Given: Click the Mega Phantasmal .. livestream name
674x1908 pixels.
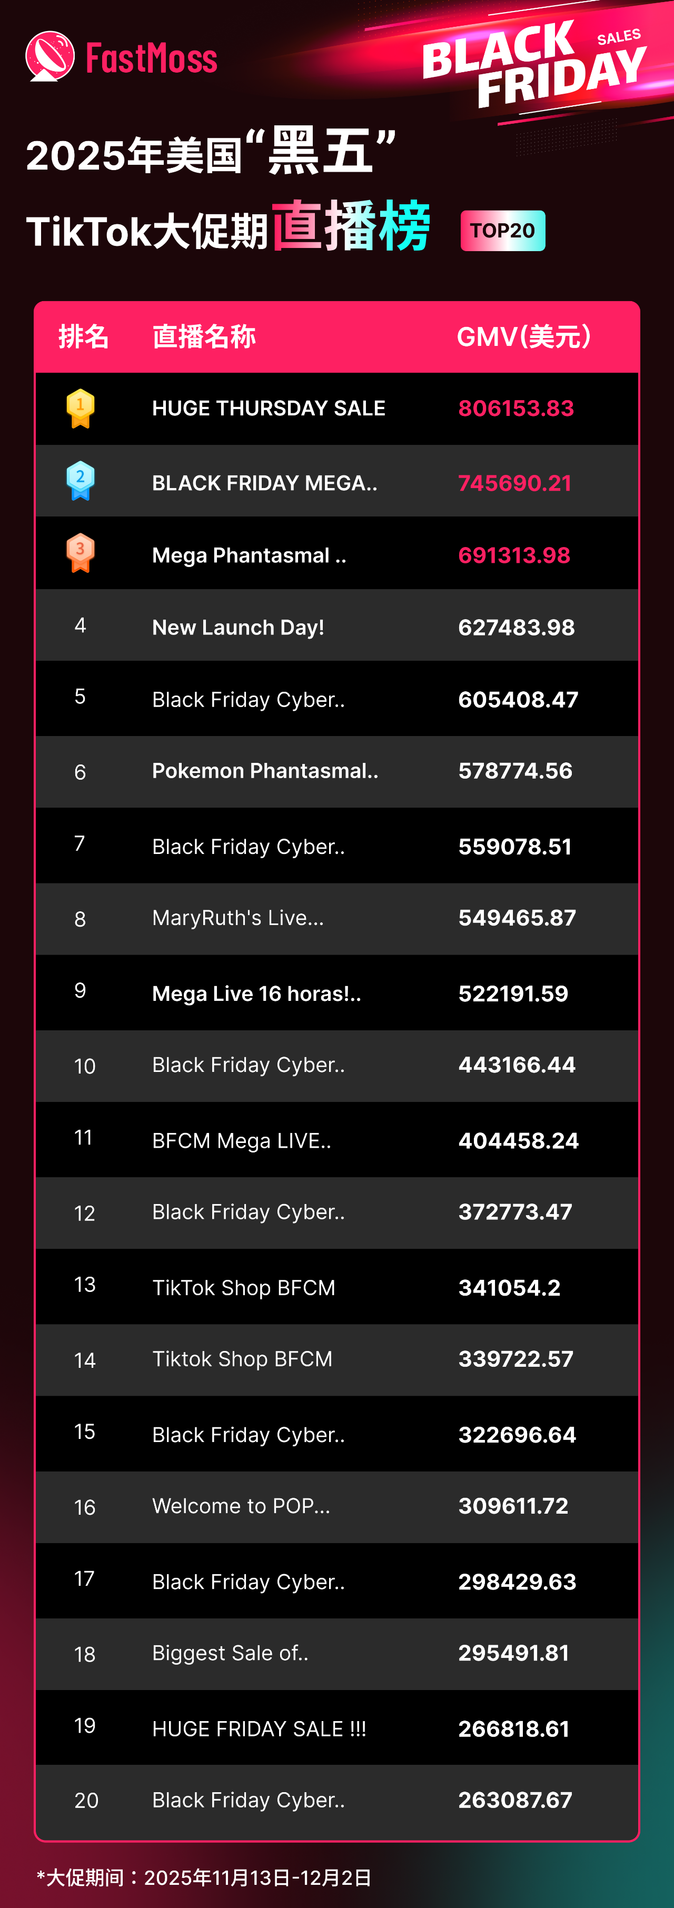Looking at the screenshot, I should [x=249, y=555].
